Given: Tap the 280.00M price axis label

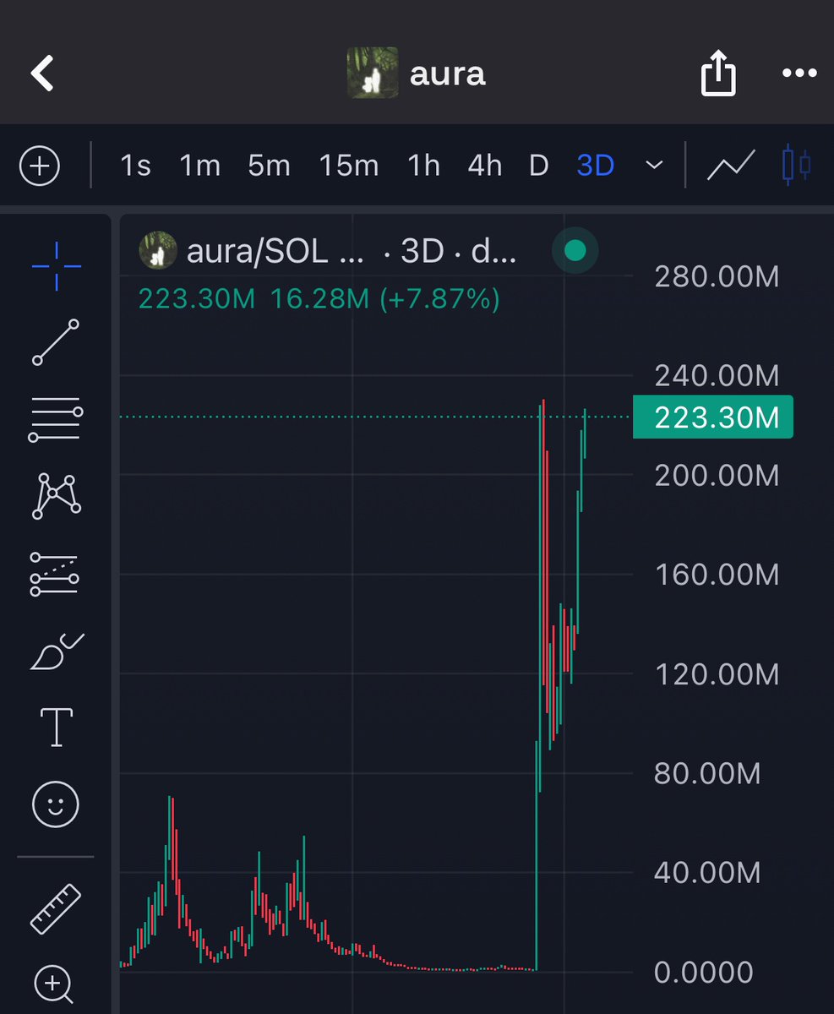Looking at the screenshot, I should click(717, 276).
